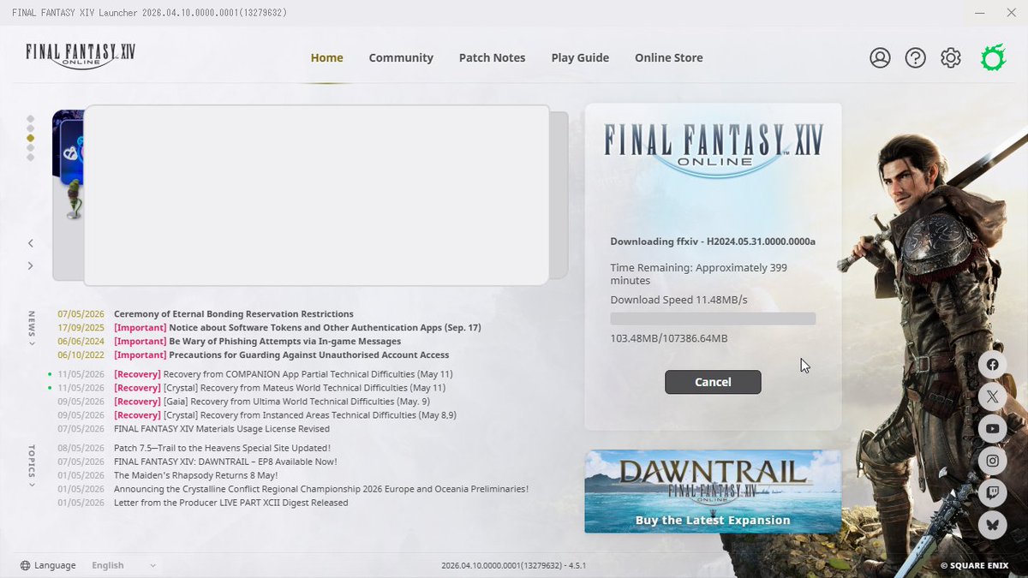Image resolution: width=1028 pixels, height=578 pixels.
Task: Open the Patch Notes tab
Action: (x=492, y=57)
